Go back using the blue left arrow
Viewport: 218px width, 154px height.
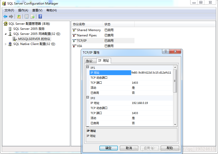click(x=5, y=17)
